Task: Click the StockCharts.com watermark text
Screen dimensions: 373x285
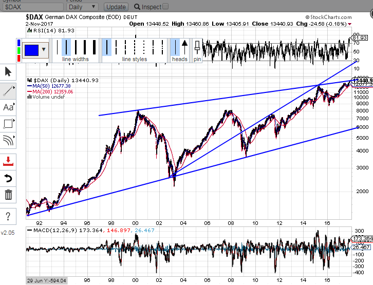Action: 328,17
